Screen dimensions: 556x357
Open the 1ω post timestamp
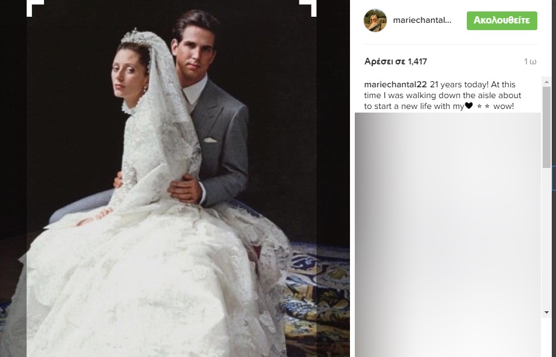[x=530, y=61]
